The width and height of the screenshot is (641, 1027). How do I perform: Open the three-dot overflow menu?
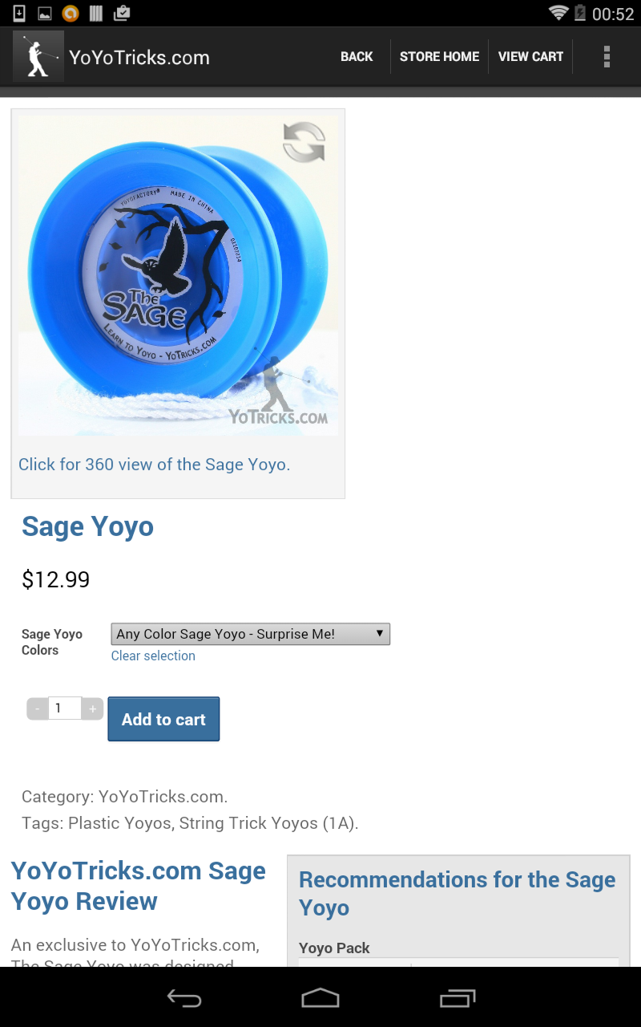coord(607,56)
